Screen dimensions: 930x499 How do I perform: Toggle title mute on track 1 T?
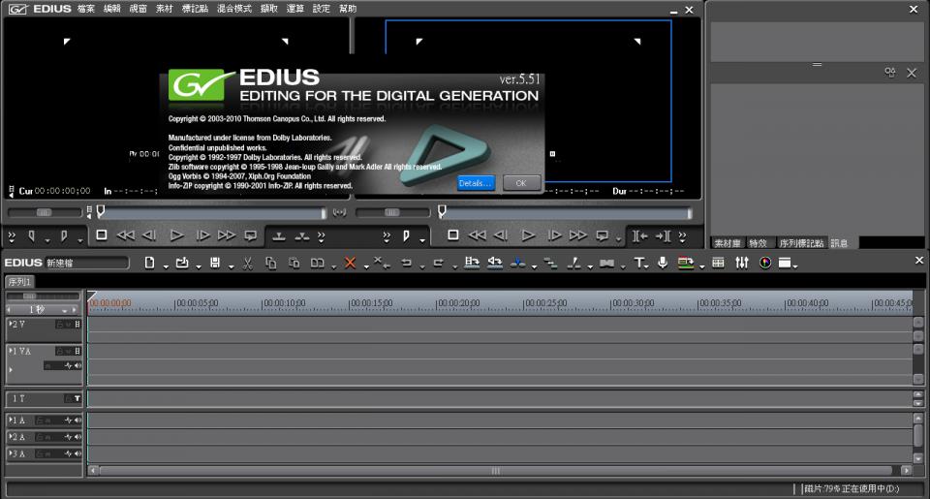pos(77,399)
